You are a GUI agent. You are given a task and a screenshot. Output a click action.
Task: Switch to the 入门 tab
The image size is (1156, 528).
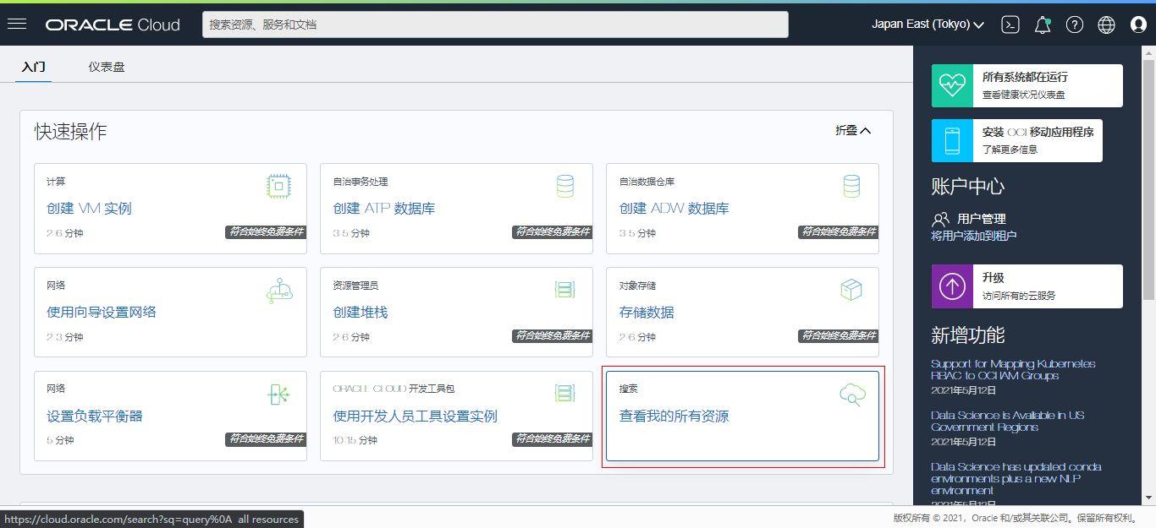[34, 67]
